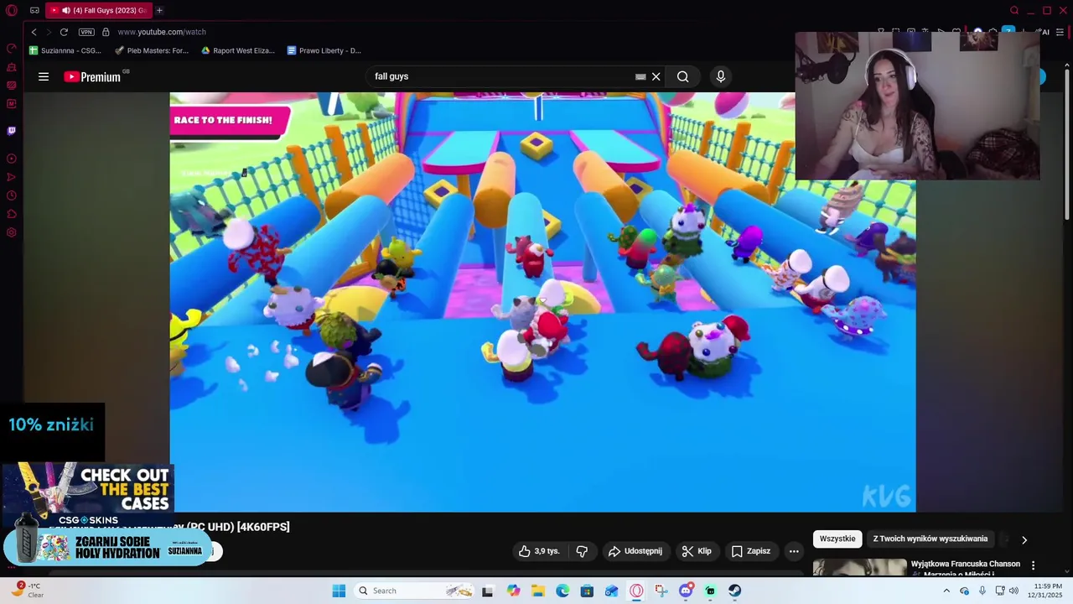Open the taskbar volume control
Viewport: 1073px width, 604px height.
tap(1013, 591)
